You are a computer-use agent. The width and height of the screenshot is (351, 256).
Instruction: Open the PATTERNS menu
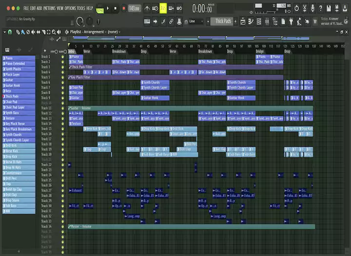(49, 8)
